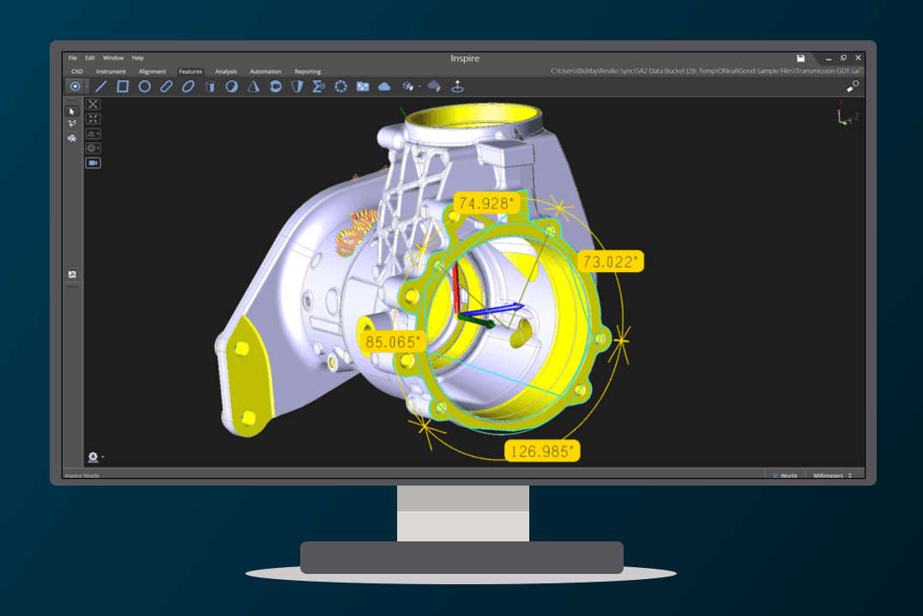Select the Point feature tool

coord(75,86)
